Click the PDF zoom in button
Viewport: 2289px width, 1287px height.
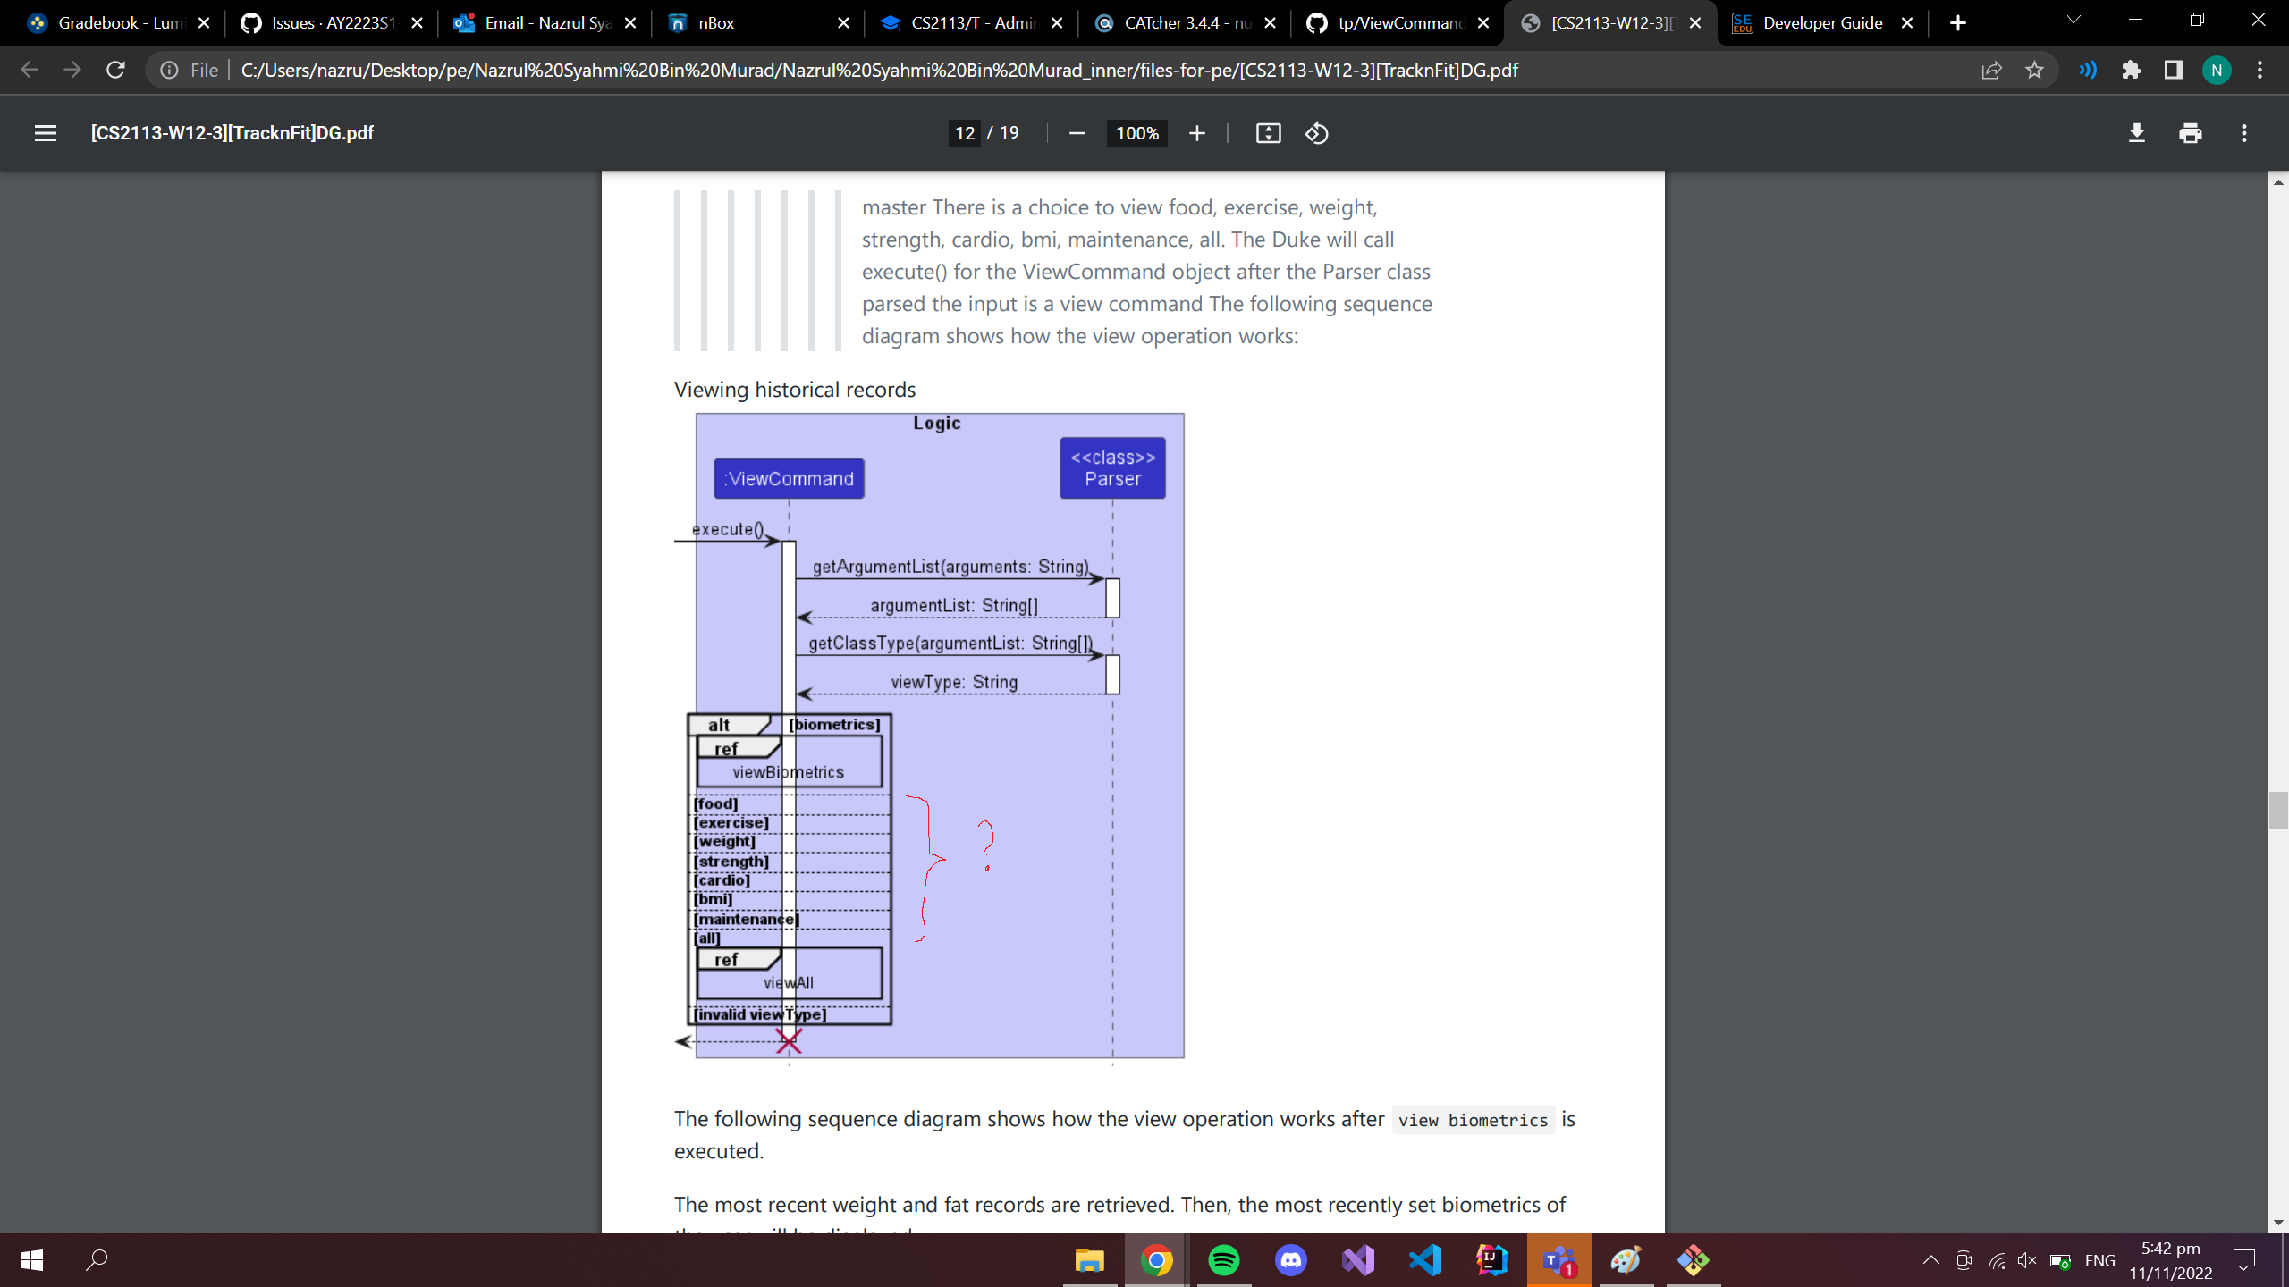tap(1196, 133)
